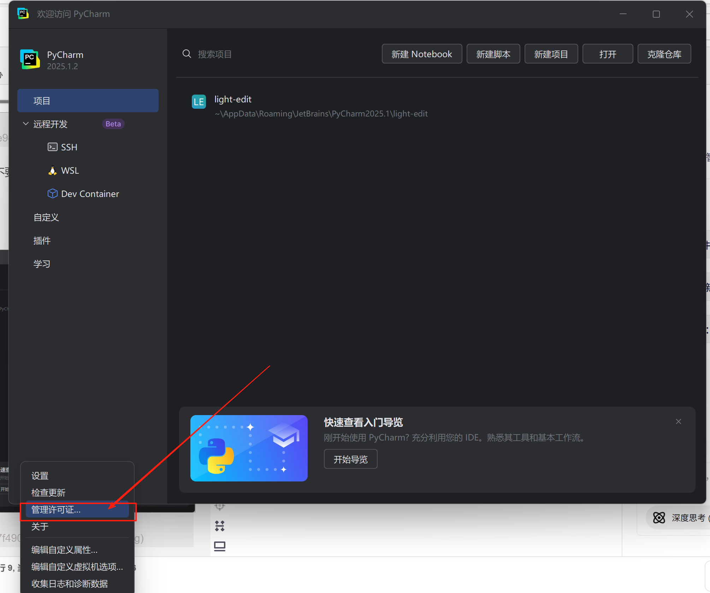Click the 新建项目 button
The height and width of the screenshot is (593, 710).
pos(551,54)
